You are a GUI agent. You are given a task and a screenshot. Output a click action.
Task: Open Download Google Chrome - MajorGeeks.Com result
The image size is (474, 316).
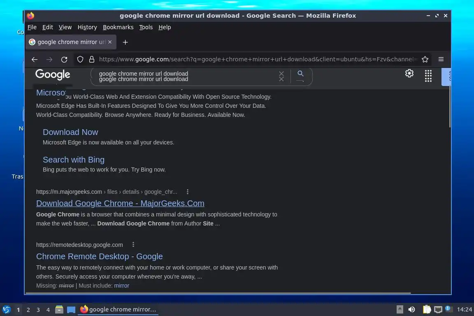click(120, 203)
